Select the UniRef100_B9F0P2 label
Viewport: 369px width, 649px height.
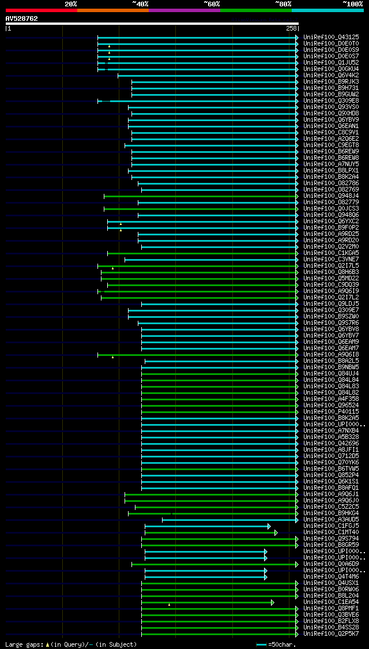331,228
